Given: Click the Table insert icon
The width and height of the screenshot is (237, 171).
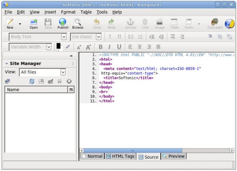Looking at the screenshot, I should pos(174,22).
